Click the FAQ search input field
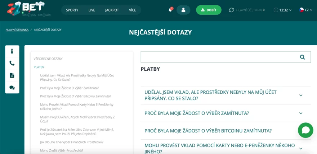317x154 pixels. (x=217, y=57)
